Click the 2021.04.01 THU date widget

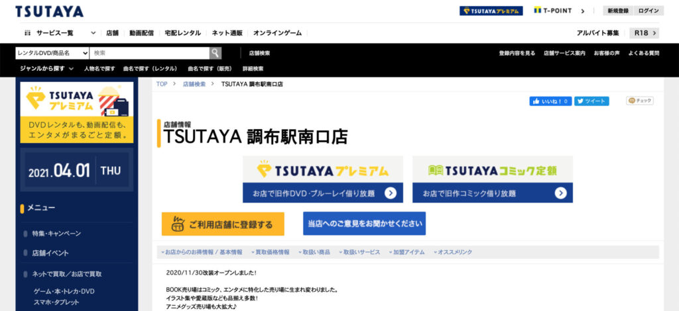pos(77,170)
